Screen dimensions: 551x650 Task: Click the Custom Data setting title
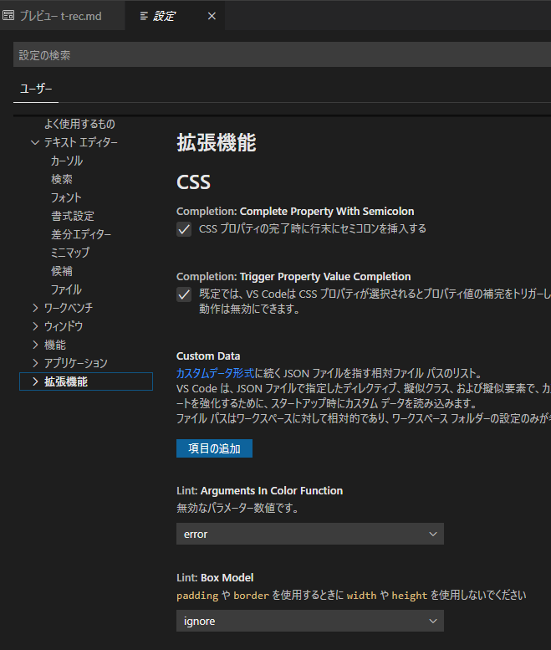[x=208, y=356]
